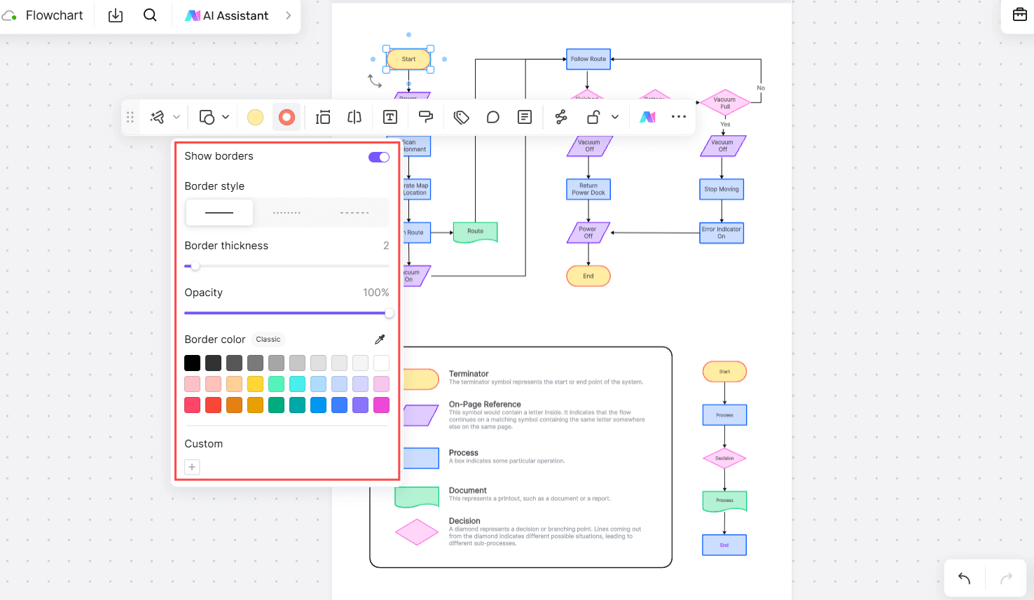Select the End terminator shape
This screenshot has height=600, width=1034.
coord(588,276)
